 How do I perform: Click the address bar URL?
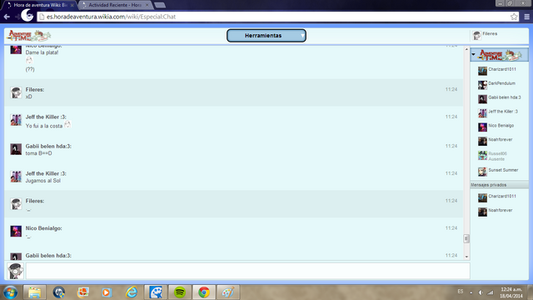111,17
